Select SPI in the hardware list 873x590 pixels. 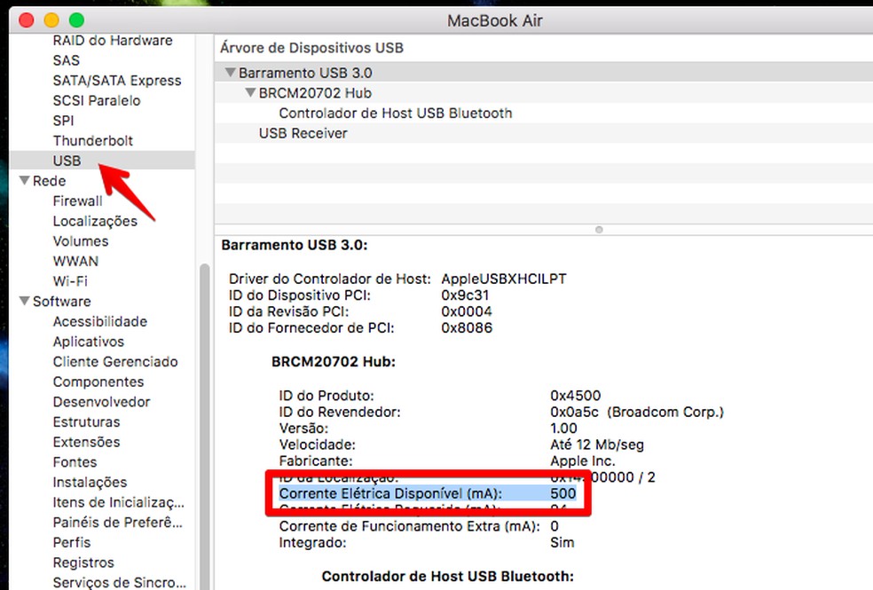(63, 120)
